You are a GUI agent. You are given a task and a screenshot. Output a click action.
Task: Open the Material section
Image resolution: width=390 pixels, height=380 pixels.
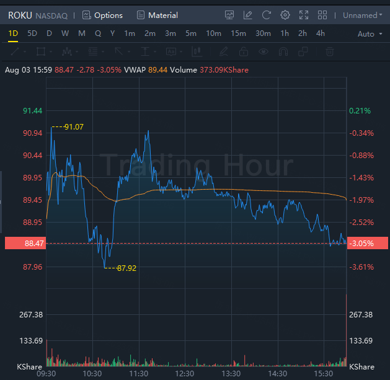click(x=157, y=15)
